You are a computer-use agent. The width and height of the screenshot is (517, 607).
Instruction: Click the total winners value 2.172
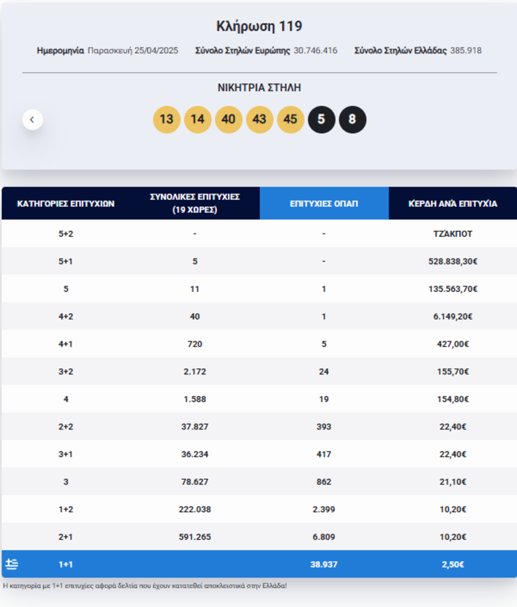pos(195,372)
